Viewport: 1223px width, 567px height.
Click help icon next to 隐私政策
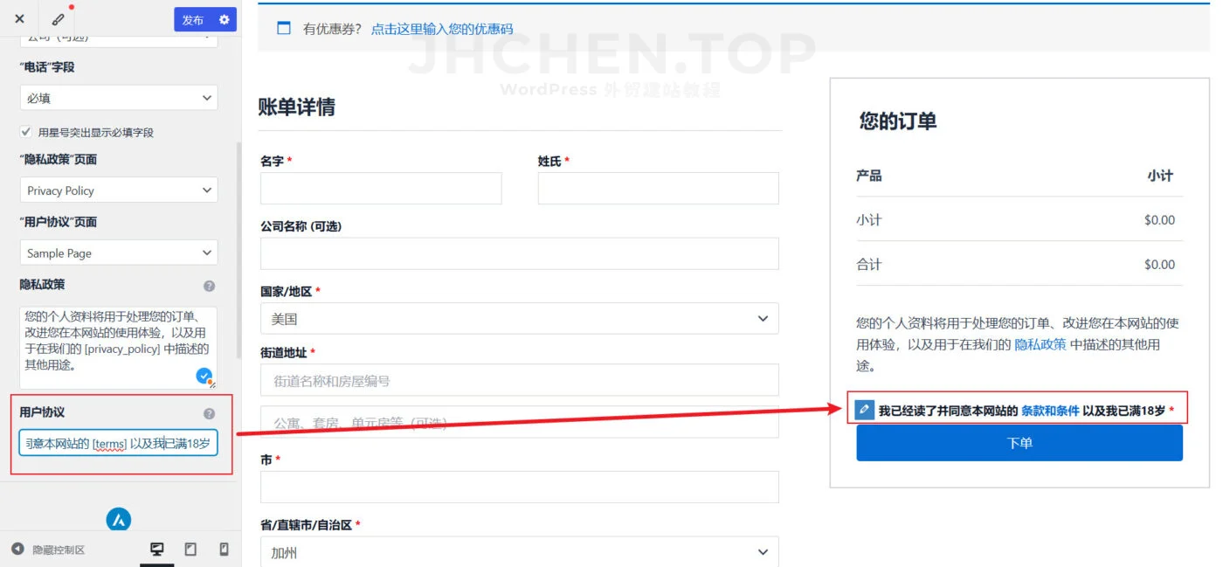210,286
